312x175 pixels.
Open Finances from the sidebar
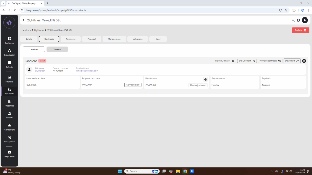(x=9, y=79)
